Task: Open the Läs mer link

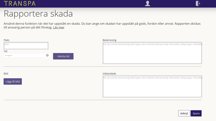Action: [x=59, y=27]
